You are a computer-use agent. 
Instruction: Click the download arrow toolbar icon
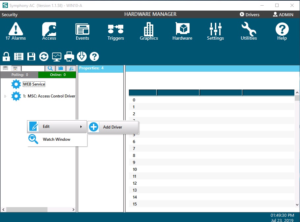82,56
